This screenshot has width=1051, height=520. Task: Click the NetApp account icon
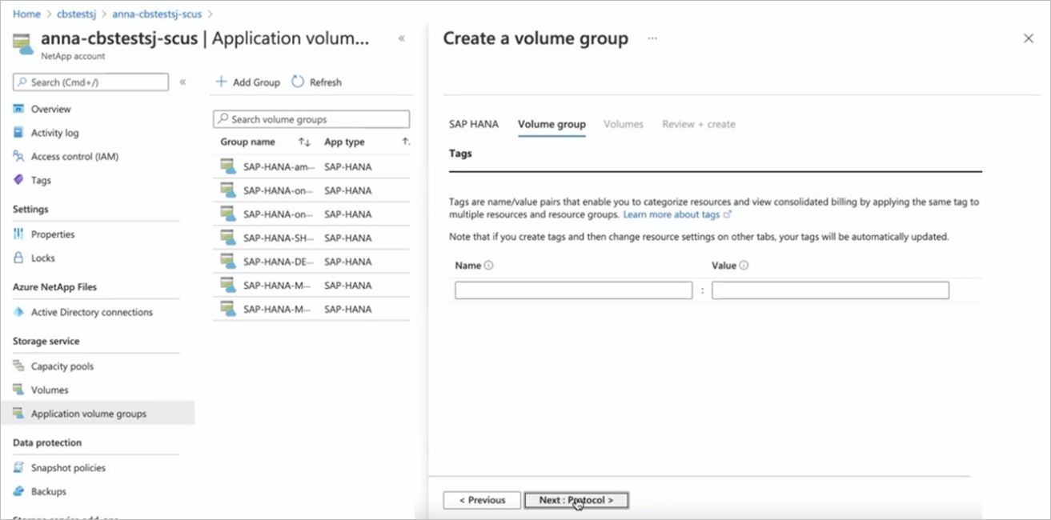pyautogui.click(x=24, y=43)
